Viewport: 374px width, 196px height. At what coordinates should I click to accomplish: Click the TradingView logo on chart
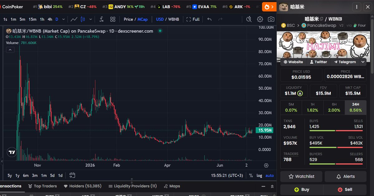coord(12,152)
